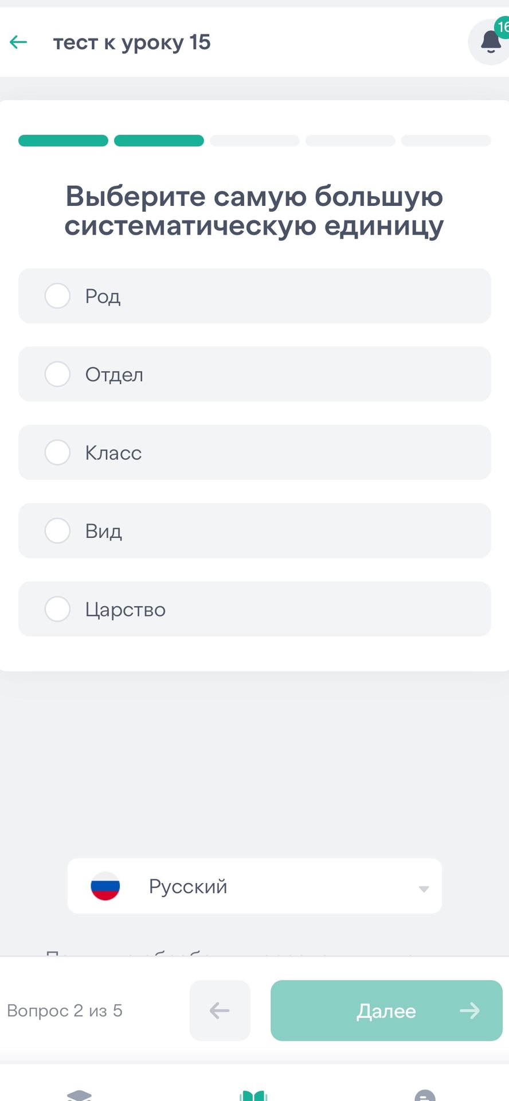Click the Далее button

tap(386, 1010)
